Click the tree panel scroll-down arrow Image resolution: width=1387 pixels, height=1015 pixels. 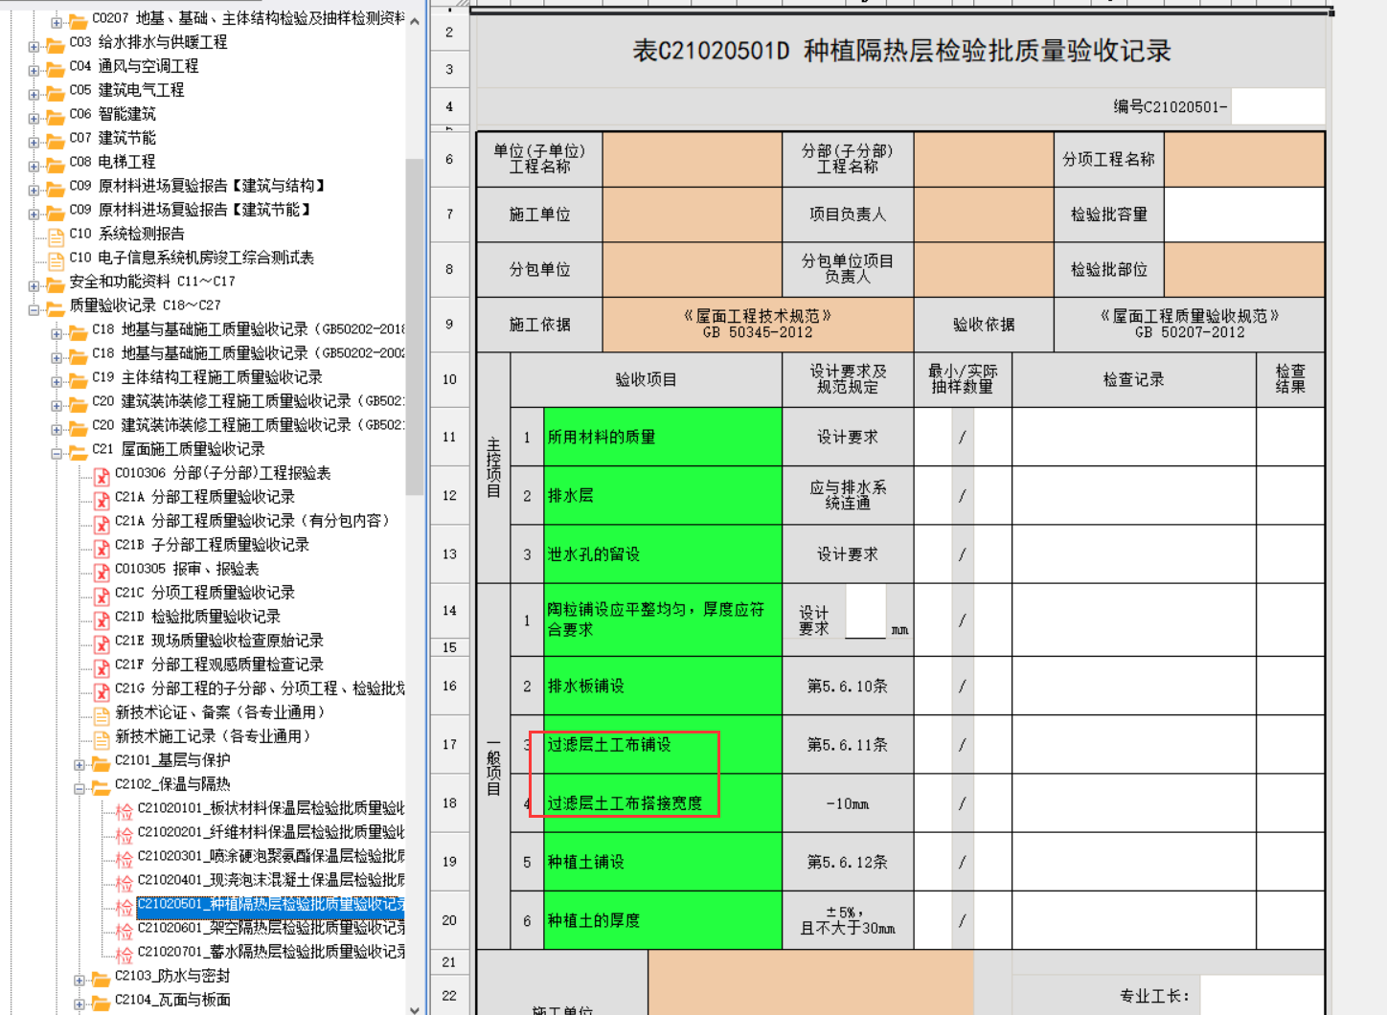coord(414,1008)
